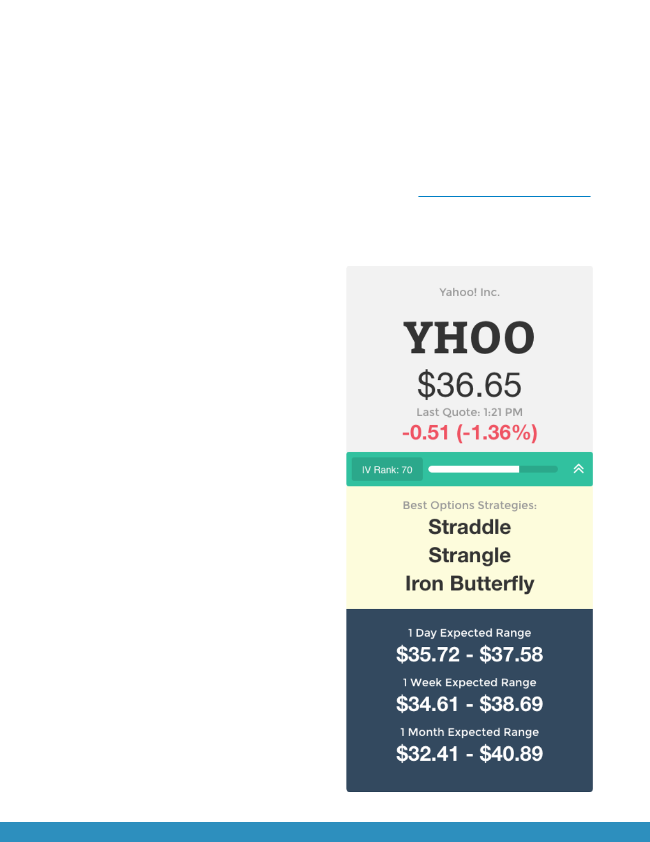Image resolution: width=650 pixels, height=842 pixels.
Task: Select the $35.72 - $37.58 daily range
Action: click(x=469, y=654)
